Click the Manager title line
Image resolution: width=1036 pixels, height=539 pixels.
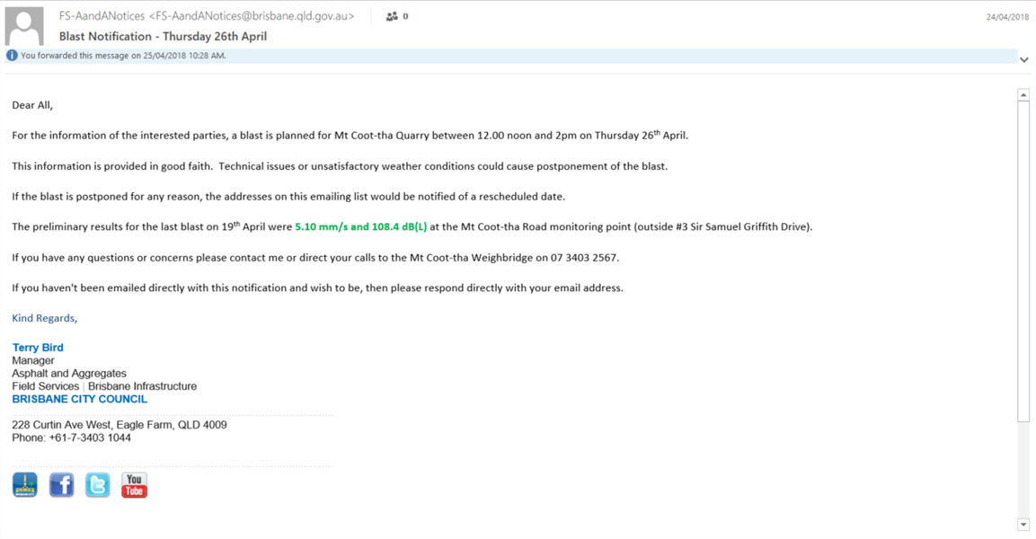[x=33, y=360]
